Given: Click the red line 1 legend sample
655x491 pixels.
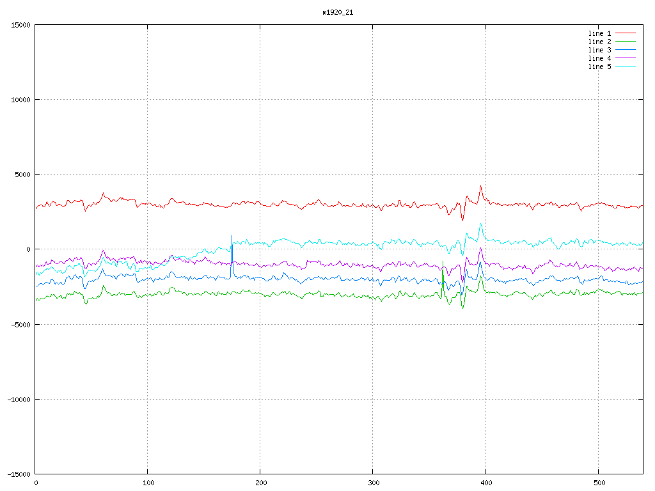Looking at the screenshot, I should pyautogui.click(x=626, y=33).
